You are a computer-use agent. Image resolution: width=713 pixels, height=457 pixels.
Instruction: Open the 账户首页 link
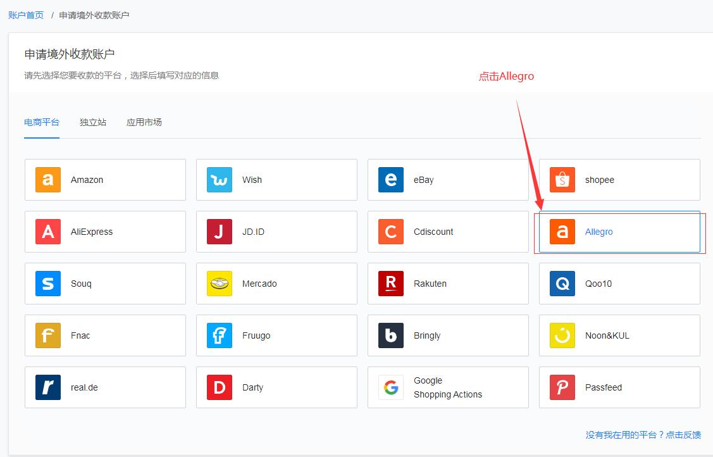coord(25,15)
